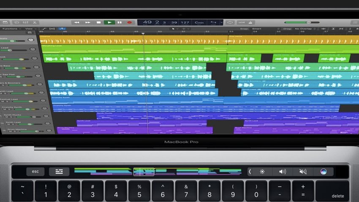Image resolution: width=359 pixels, height=202 pixels.
Task: Select the Synth Plucks region
Action: tap(228, 116)
